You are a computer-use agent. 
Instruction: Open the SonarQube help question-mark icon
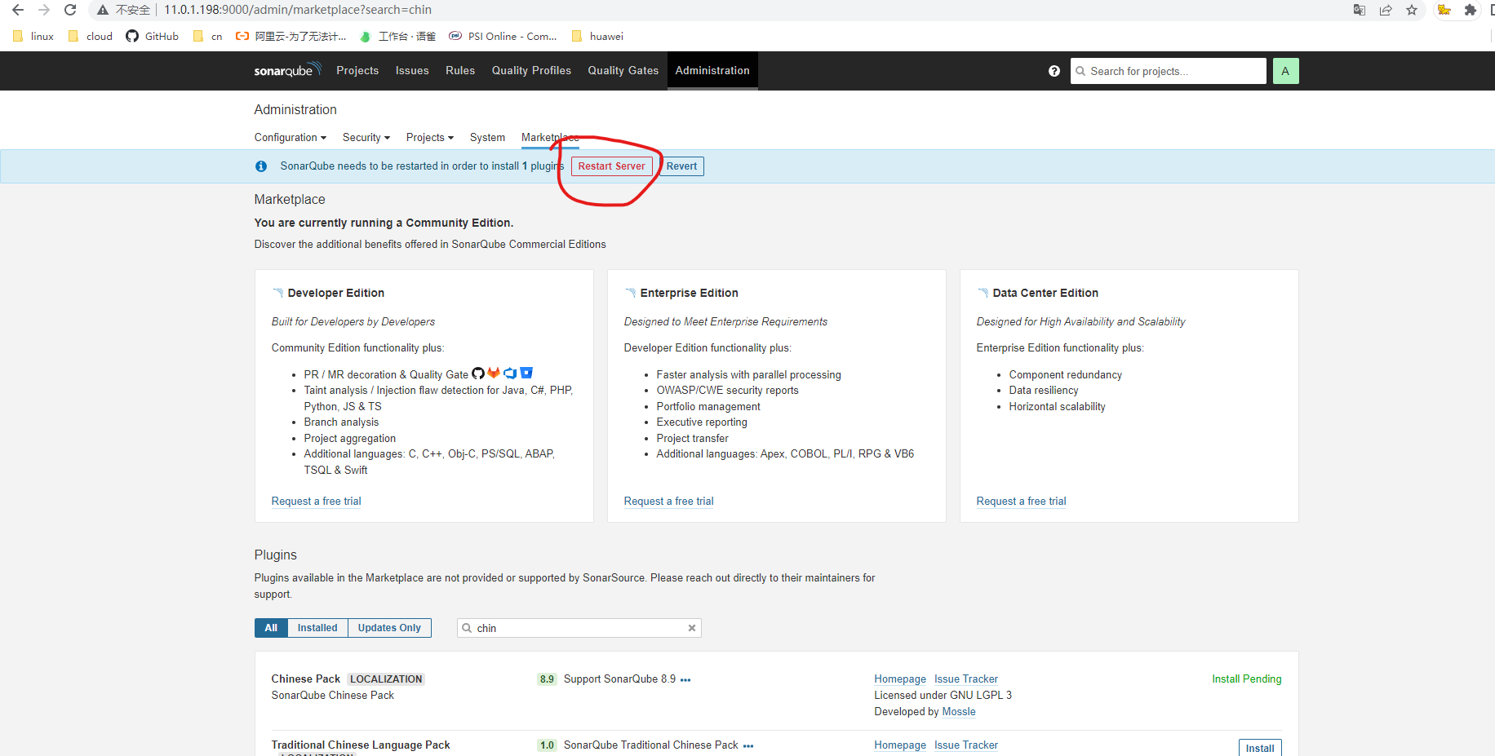pyautogui.click(x=1054, y=71)
